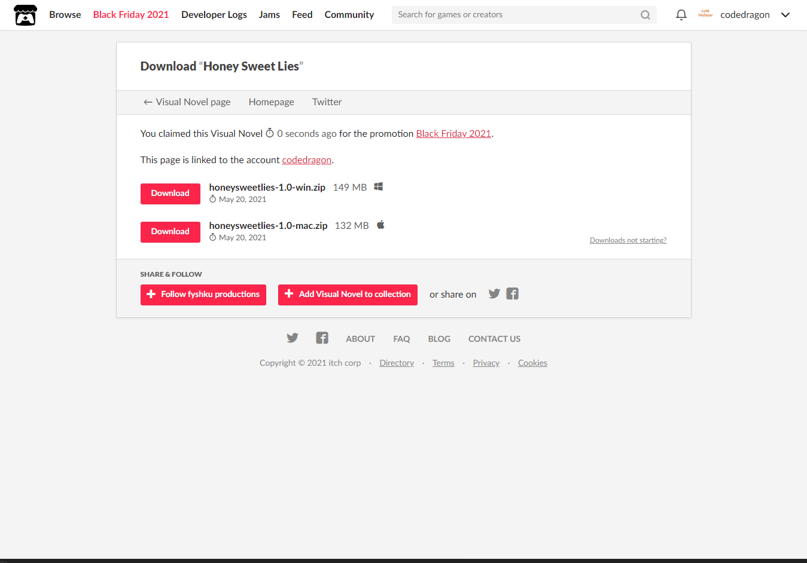807x563 pixels.
Task: Open the itch.io logo home link
Action: pyautogui.click(x=25, y=15)
